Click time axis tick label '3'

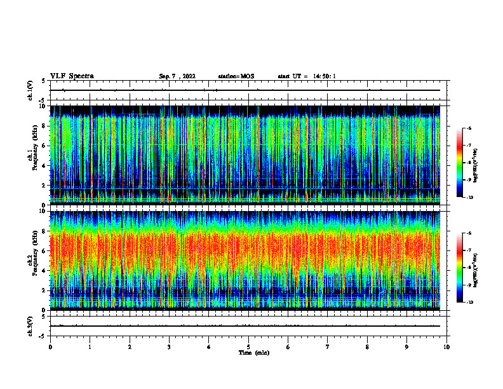(169, 347)
